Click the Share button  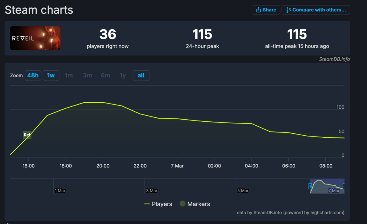click(x=266, y=10)
